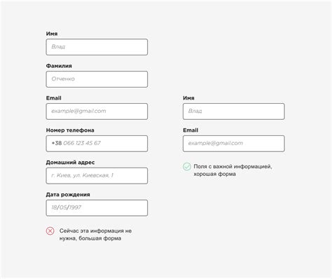The width and height of the screenshot is (332, 279).
Task: Click the green checkmark icon
Action: coord(187,167)
